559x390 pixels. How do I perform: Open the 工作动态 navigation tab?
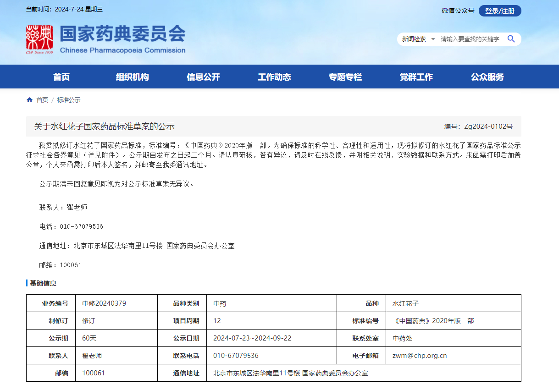point(274,77)
